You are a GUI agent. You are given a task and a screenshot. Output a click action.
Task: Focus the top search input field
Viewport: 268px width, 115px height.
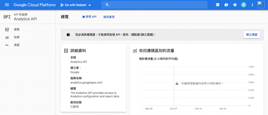(154, 5)
